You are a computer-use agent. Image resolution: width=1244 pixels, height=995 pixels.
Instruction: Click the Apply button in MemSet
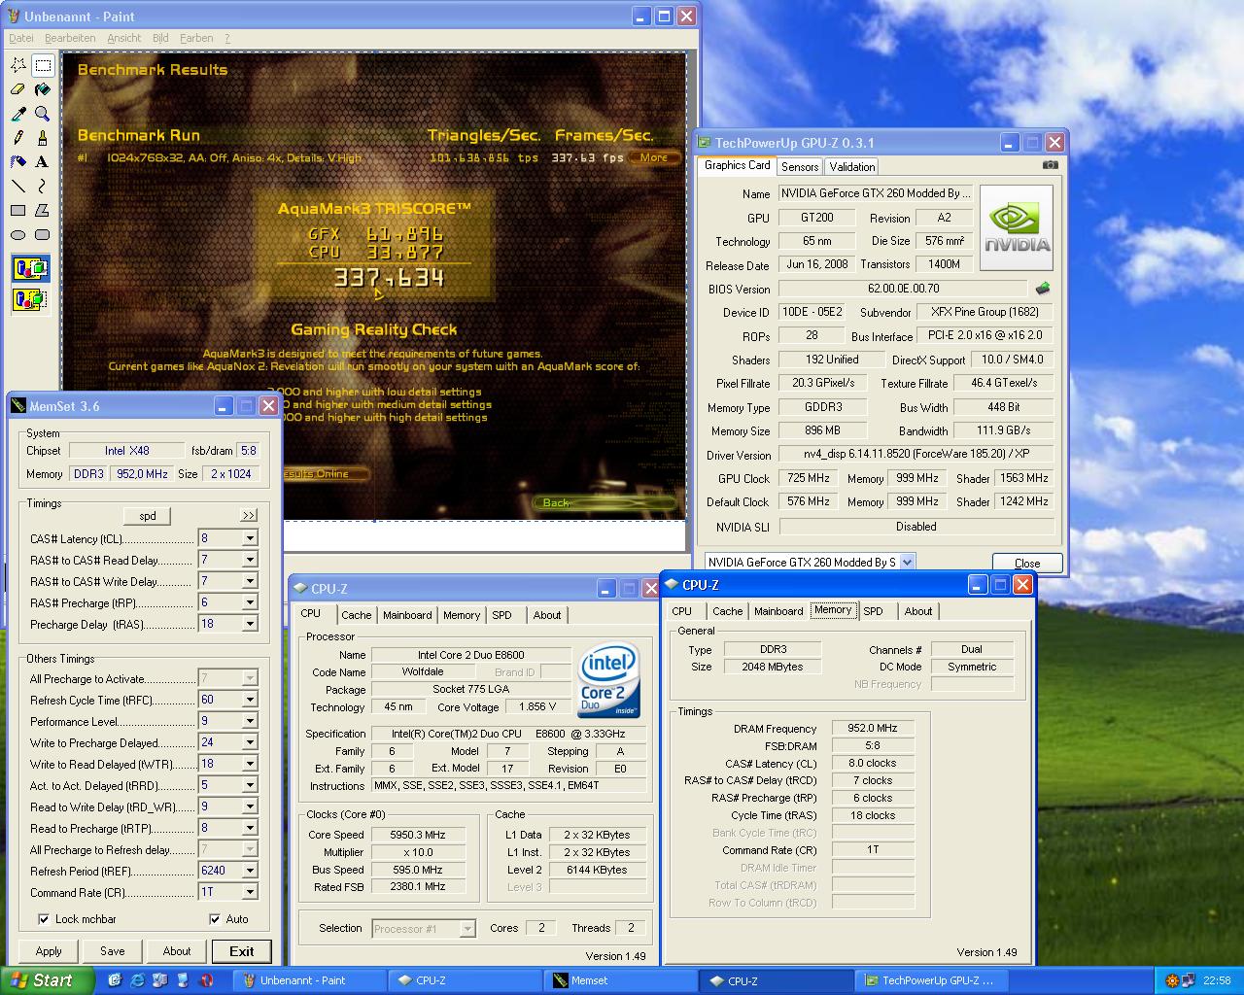pyautogui.click(x=49, y=951)
